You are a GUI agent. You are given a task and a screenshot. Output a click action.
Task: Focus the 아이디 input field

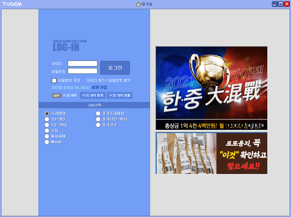click(x=83, y=64)
